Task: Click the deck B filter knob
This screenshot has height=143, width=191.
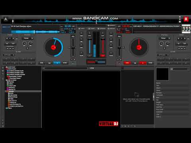Action: [x=111, y=53]
